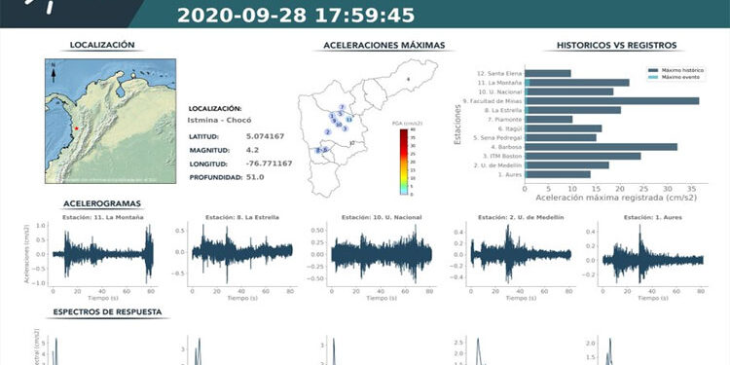Select station marker 1 on the accelerations map
This screenshot has height=365, width=730.
point(332,116)
